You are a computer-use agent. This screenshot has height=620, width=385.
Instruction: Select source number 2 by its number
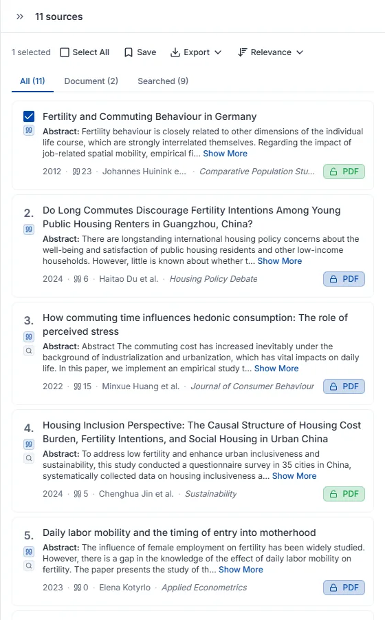click(x=29, y=213)
